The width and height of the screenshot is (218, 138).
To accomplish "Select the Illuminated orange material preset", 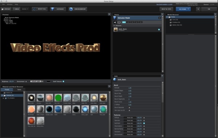I will click(31, 109).
